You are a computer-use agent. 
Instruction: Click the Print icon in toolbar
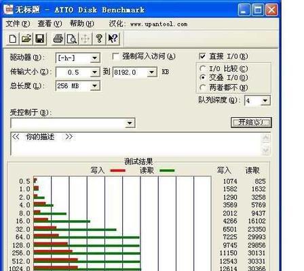[58, 39]
